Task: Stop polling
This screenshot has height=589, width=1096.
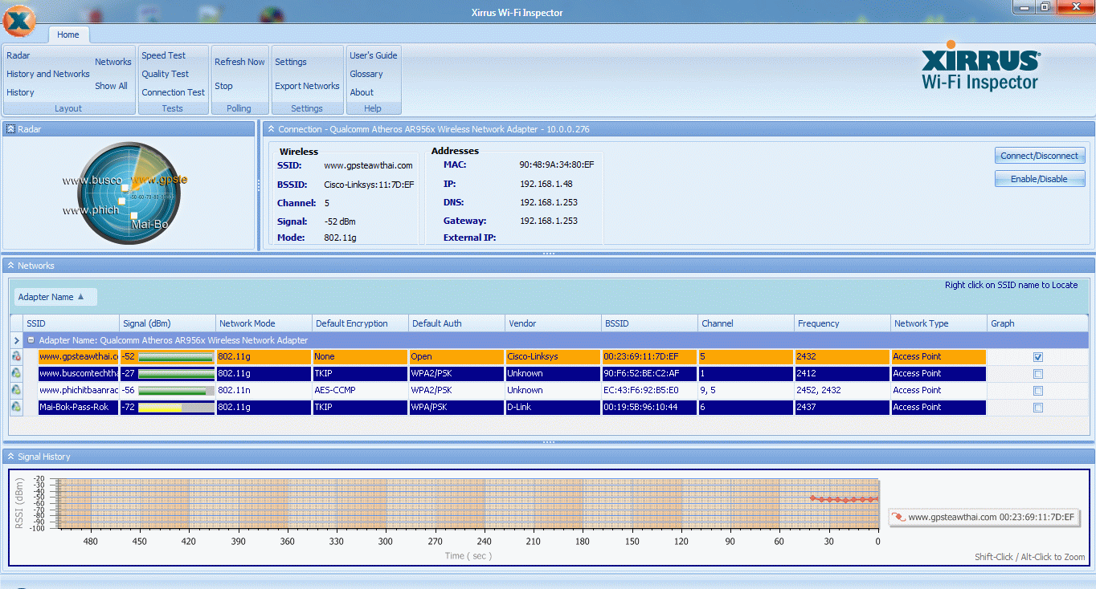Action: pos(223,86)
